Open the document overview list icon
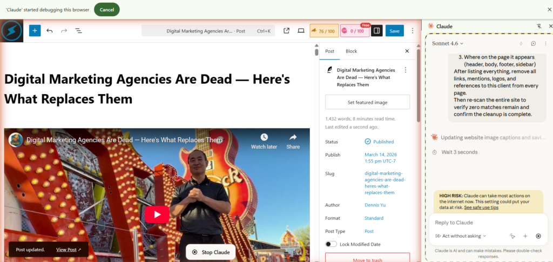This screenshot has height=262, width=553. tap(79, 31)
